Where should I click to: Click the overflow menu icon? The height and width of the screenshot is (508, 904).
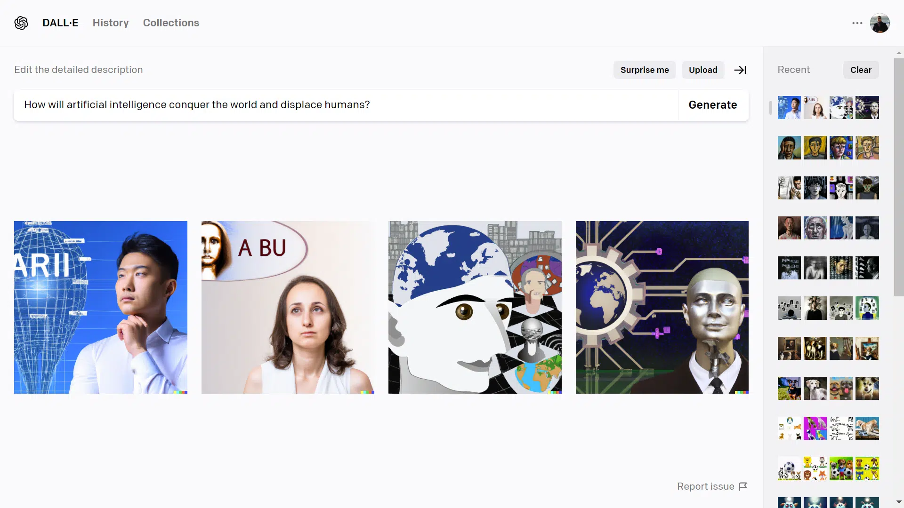(857, 23)
